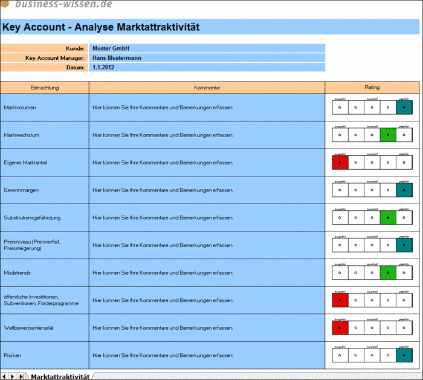Jump to the last sheet with the end arrow
Image resolution: width=423 pixels, height=380 pixels.
(21, 376)
